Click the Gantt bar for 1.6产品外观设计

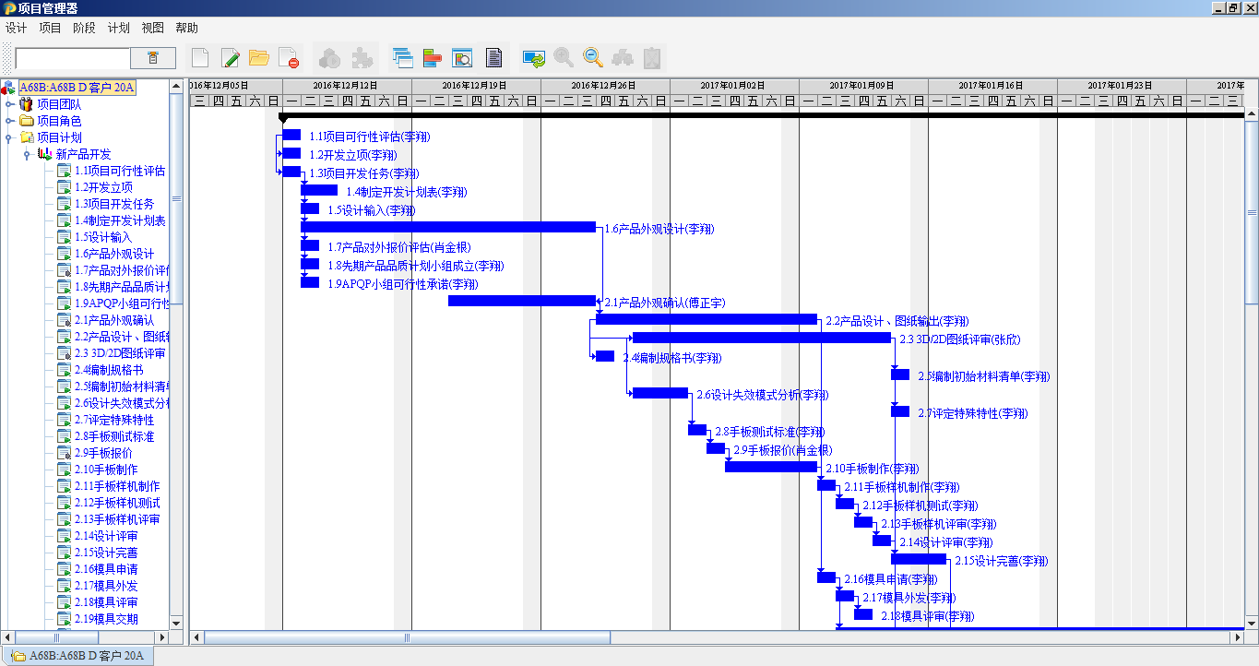[448, 227]
